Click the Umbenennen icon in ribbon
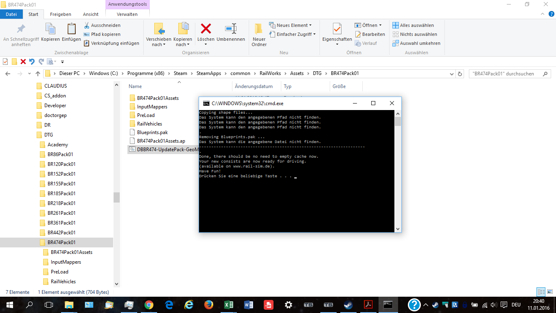 coord(231,29)
